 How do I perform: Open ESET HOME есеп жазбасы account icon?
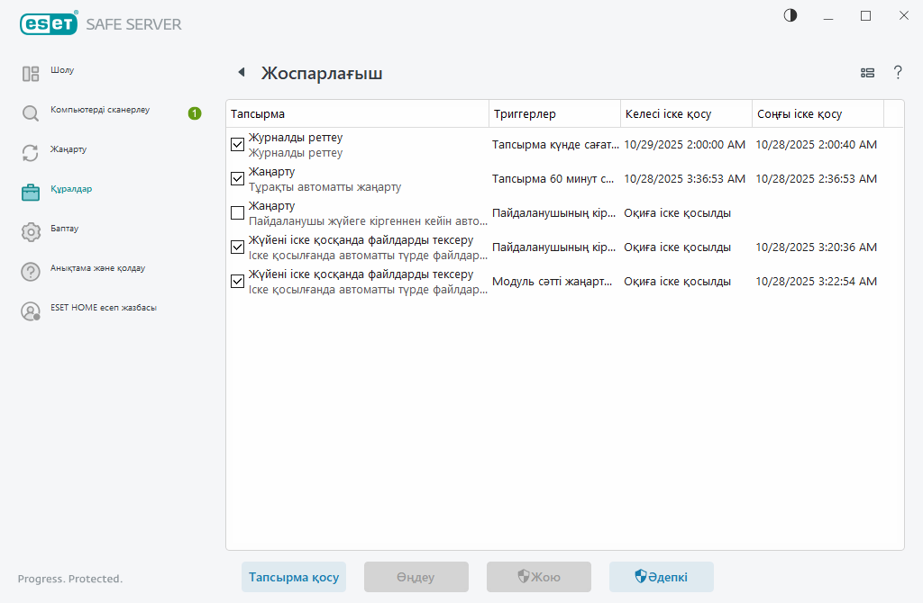[x=31, y=311]
